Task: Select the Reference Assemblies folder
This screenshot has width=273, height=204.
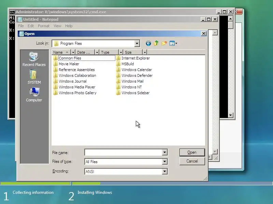Action: coord(74,70)
